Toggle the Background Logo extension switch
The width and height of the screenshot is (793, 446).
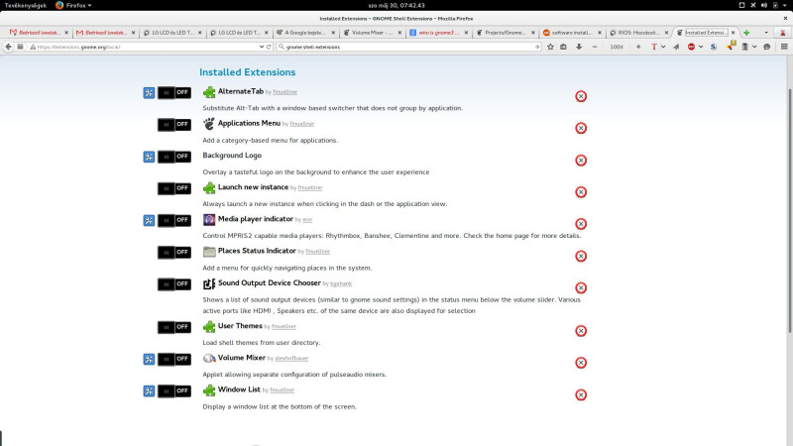tap(174, 157)
